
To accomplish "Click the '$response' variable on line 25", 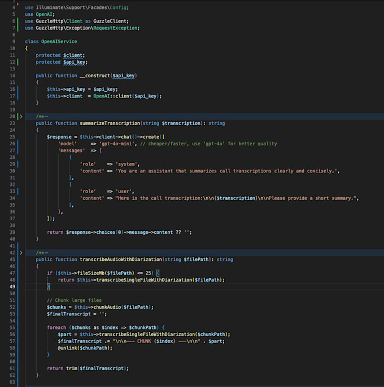I will [59, 137].
